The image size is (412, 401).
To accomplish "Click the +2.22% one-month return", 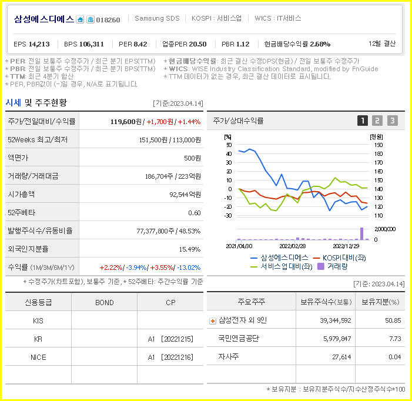I will 111,268.
